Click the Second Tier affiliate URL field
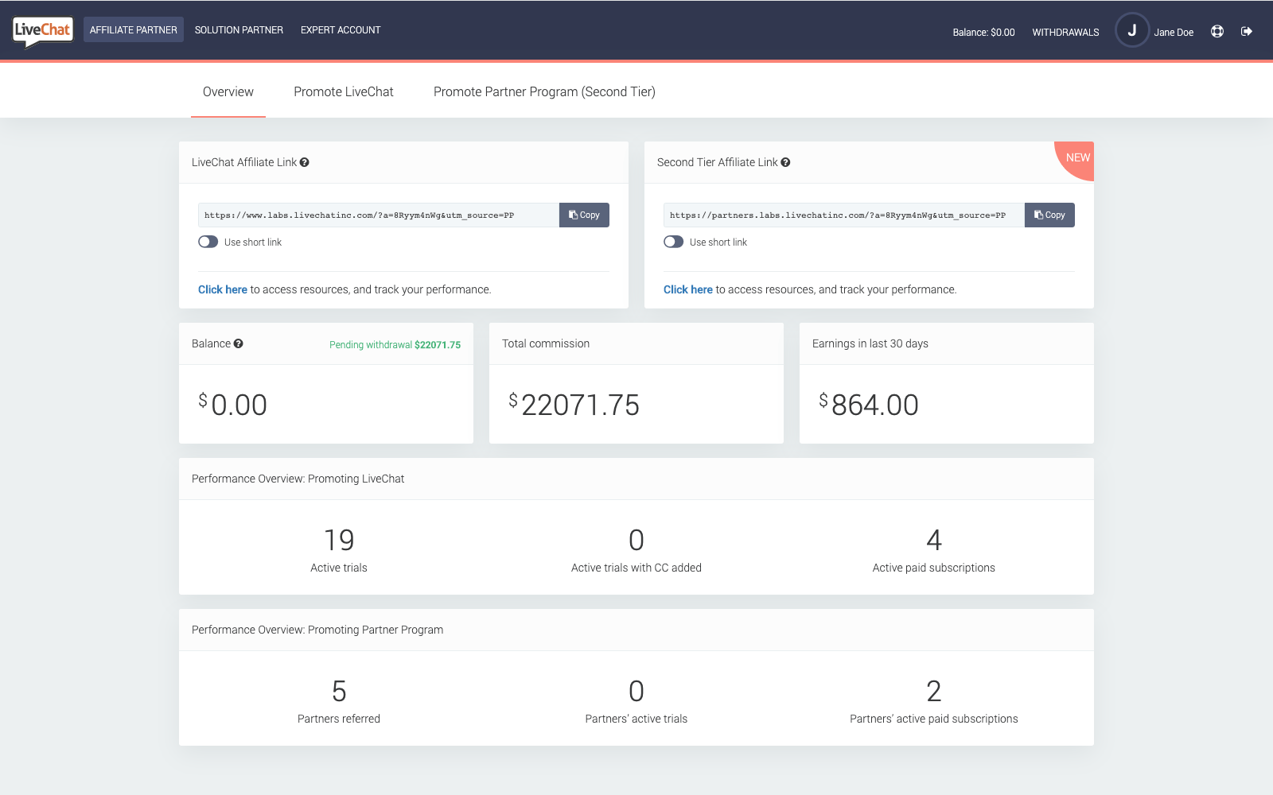The image size is (1273, 795). (x=844, y=215)
